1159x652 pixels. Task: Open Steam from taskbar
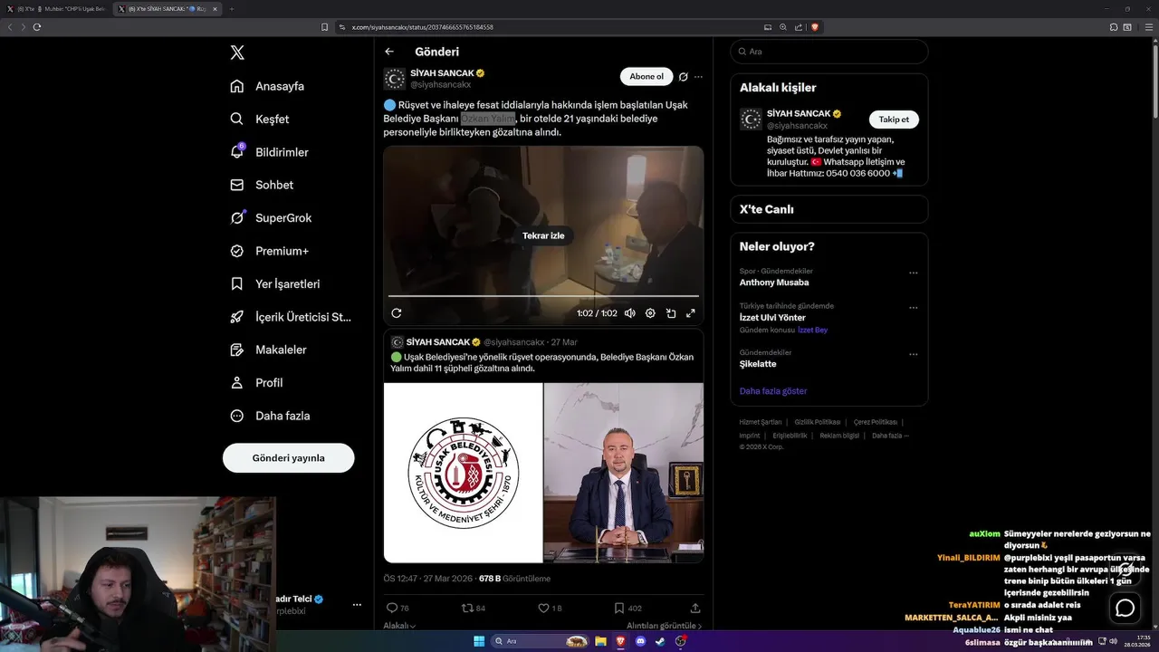(x=660, y=641)
